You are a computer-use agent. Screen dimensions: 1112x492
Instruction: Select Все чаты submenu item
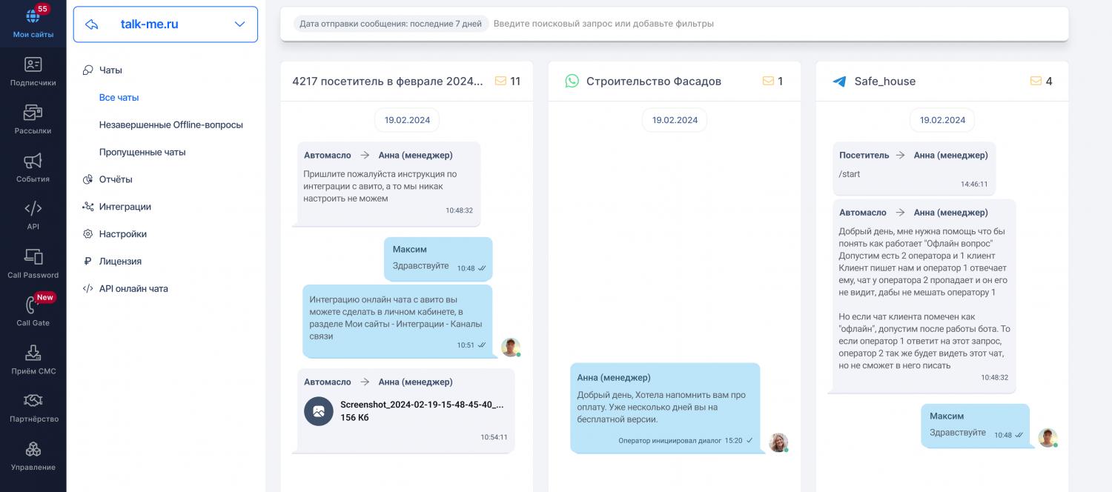(119, 98)
